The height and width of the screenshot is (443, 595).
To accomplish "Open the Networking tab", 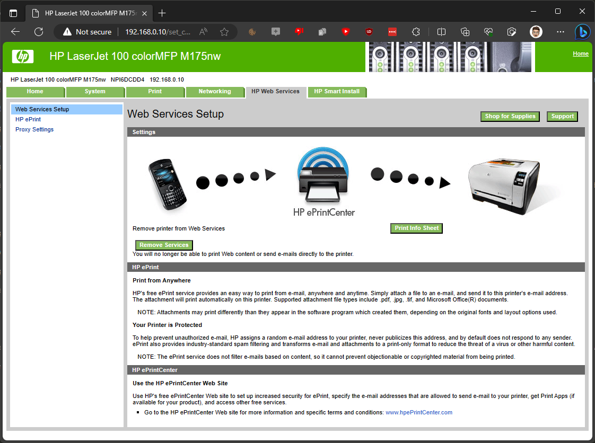I will (215, 91).
